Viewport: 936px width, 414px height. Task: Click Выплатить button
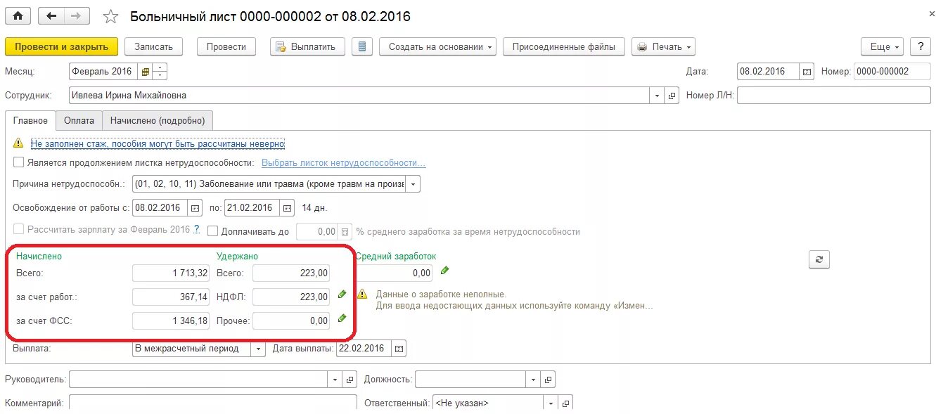tap(307, 46)
